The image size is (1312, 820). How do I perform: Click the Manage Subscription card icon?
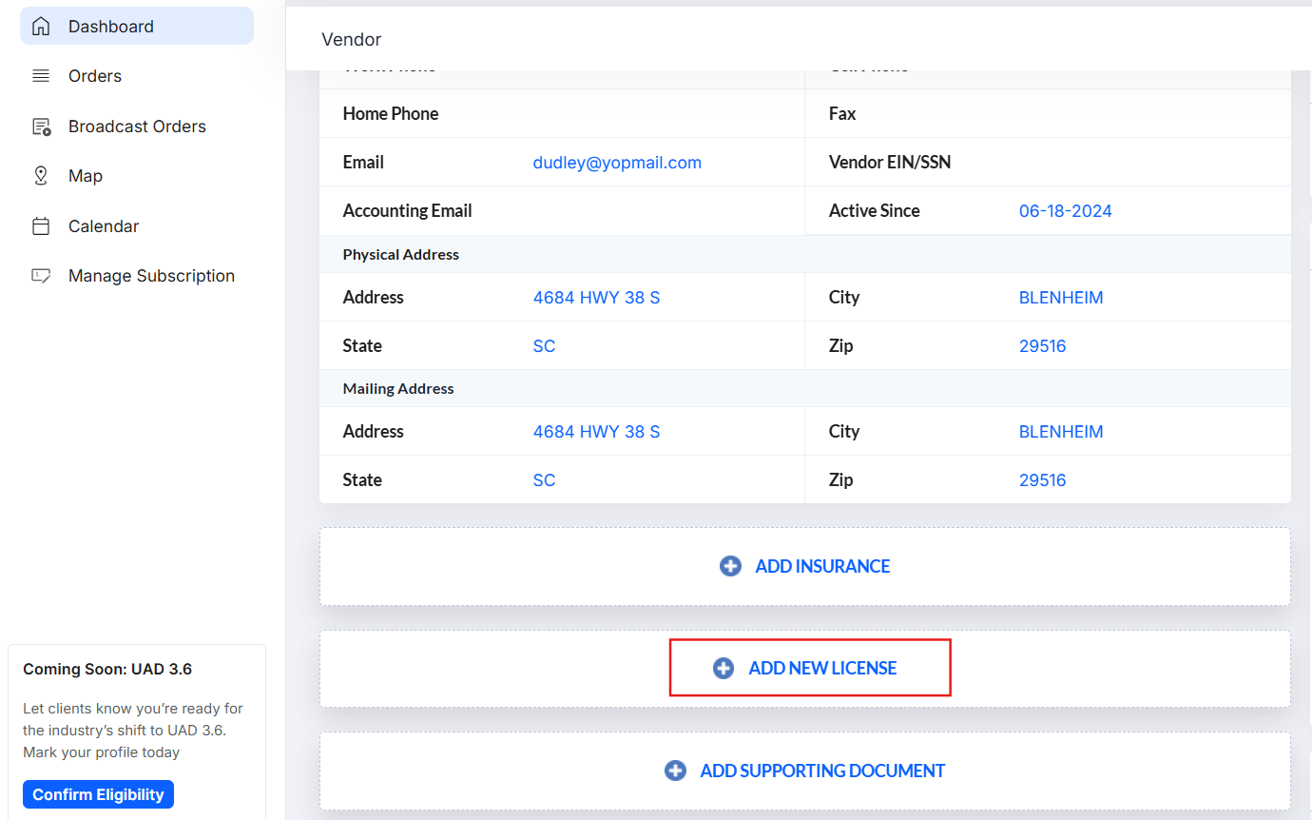41,275
